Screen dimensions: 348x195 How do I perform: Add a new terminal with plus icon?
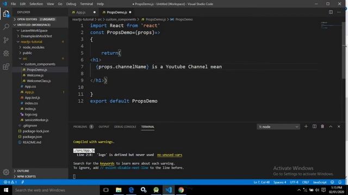[306, 126]
